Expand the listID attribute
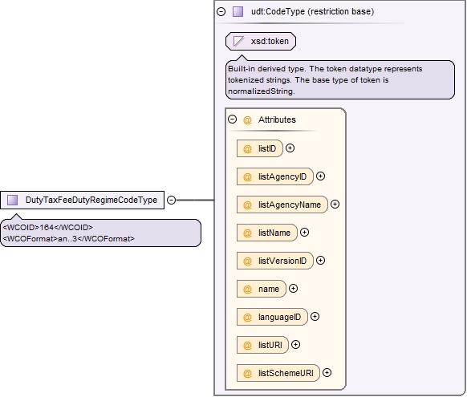Screen dimensions: 467x397 (x=290, y=148)
